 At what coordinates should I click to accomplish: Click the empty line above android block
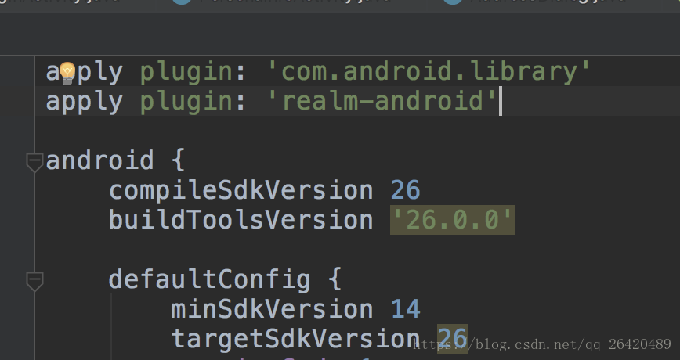coord(356,131)
